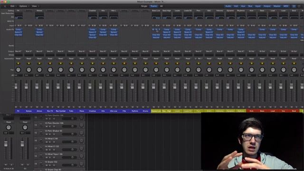Open the Spread plugin on Atmos channel

tap(39, 32)
